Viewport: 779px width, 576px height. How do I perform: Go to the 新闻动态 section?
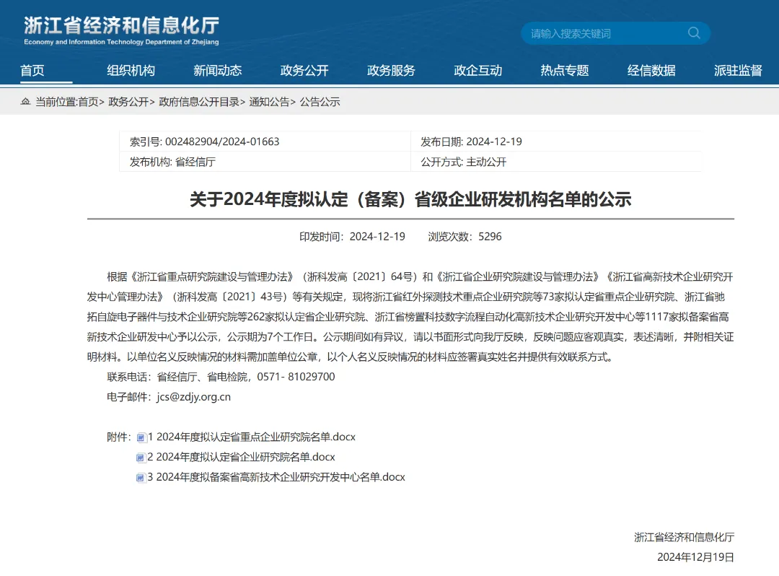[x=218, y=71]
